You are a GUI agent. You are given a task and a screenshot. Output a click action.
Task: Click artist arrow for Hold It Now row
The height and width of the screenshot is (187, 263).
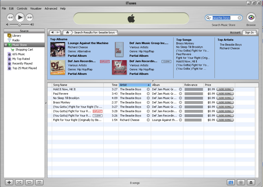pyautogui.click(x=148, y=90)
